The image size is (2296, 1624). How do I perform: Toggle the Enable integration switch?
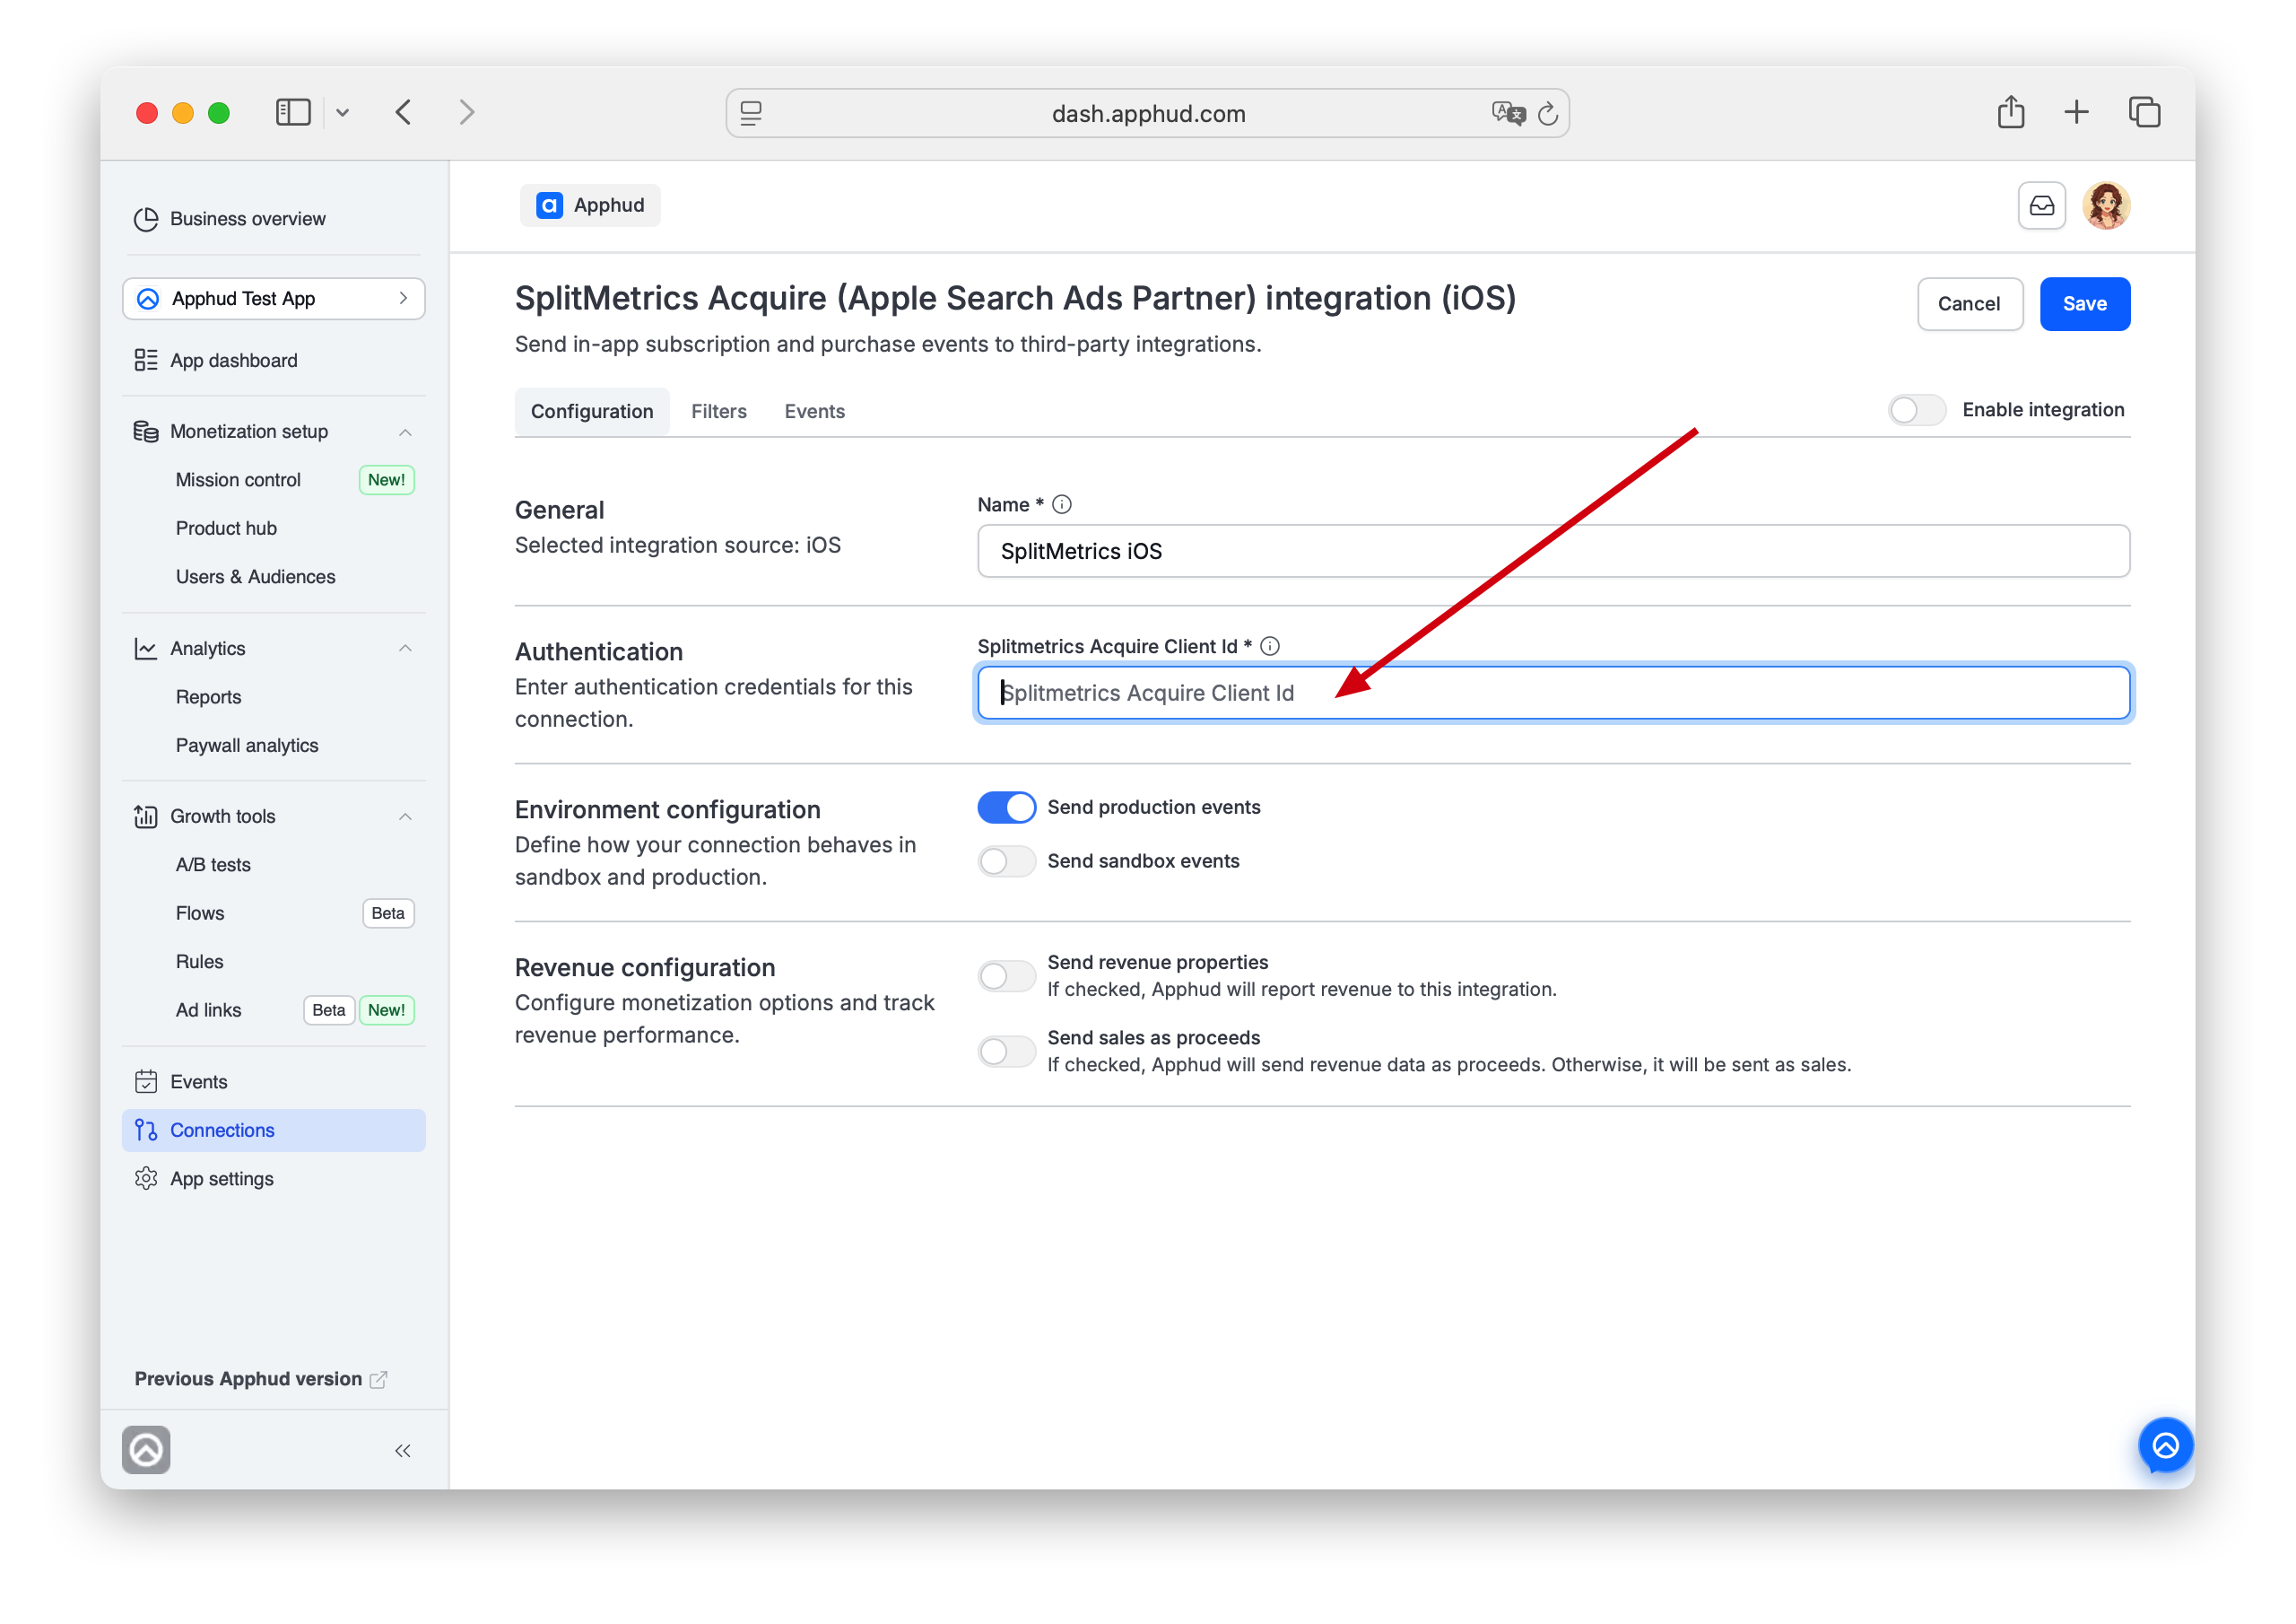click(1916, 410)
